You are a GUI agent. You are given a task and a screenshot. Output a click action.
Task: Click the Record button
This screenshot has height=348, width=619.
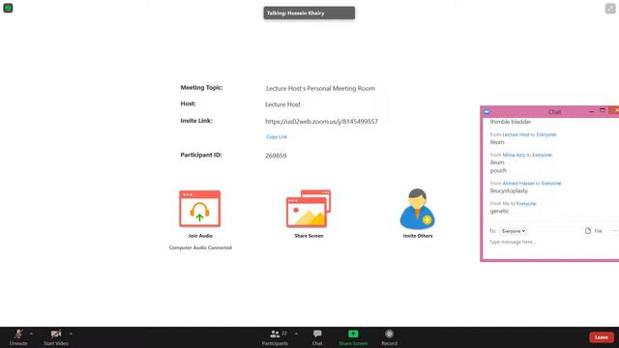(x=389, y=337)
